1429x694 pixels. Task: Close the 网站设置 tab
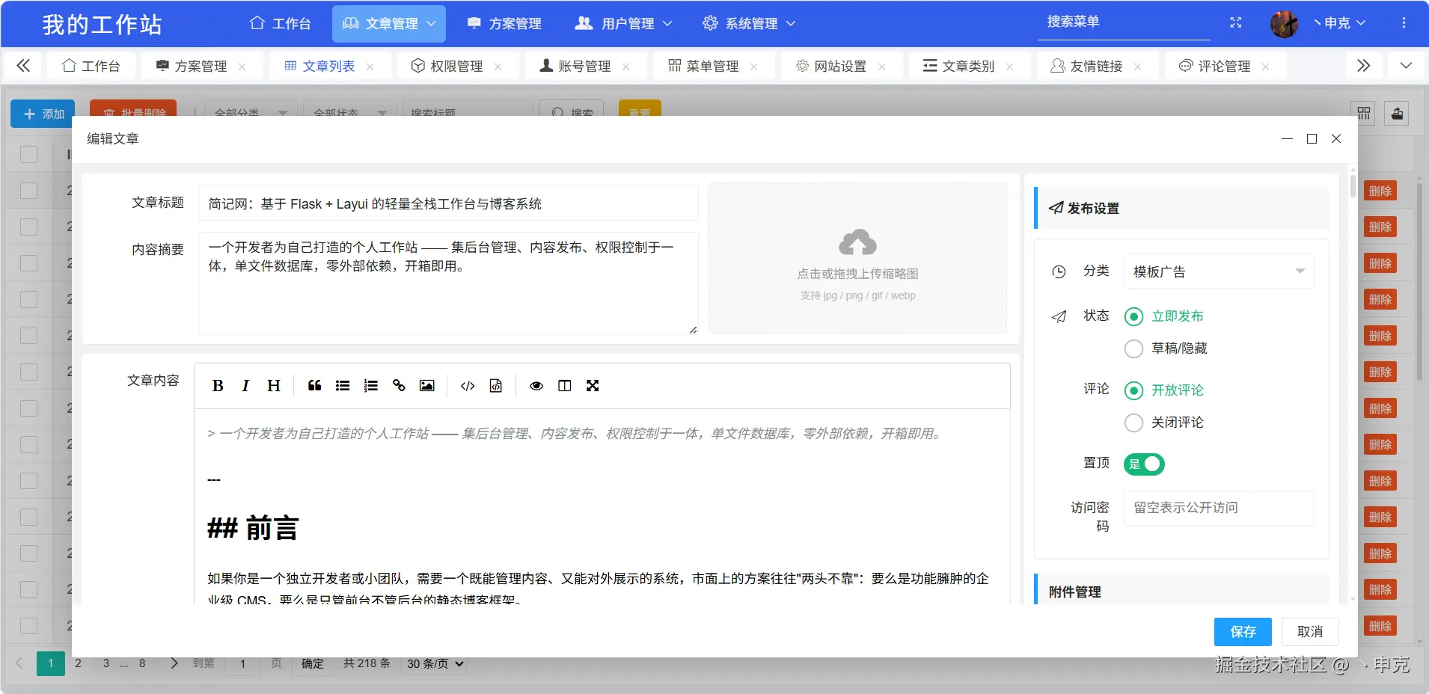click(x=881, y=67)
